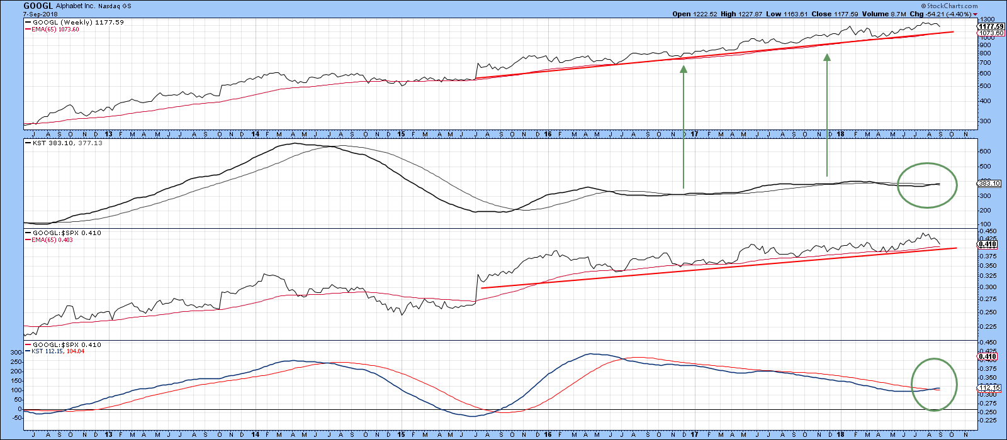Click the 'EMA(65) 1073.60' legend entry
1007x440 pixels.
52,29
